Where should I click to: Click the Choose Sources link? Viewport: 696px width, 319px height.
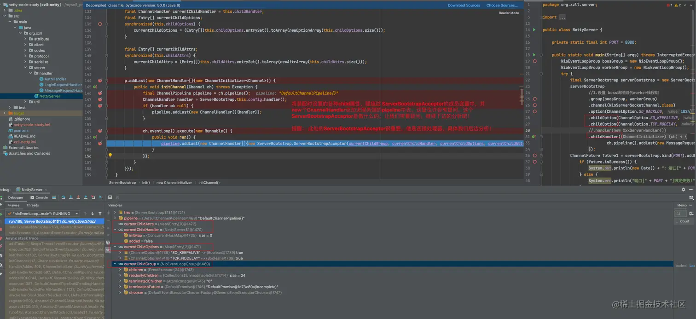click(x=503, y=5)
